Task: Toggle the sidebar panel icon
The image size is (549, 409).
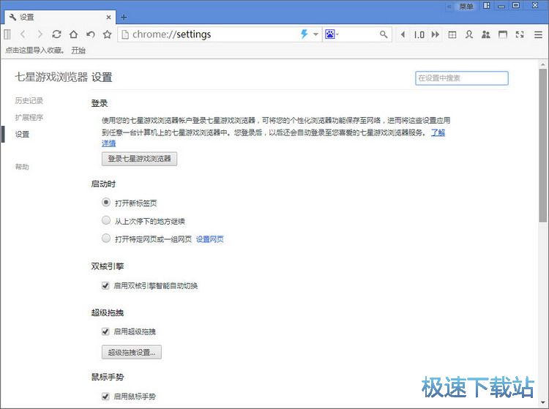Action: (7, 34)
